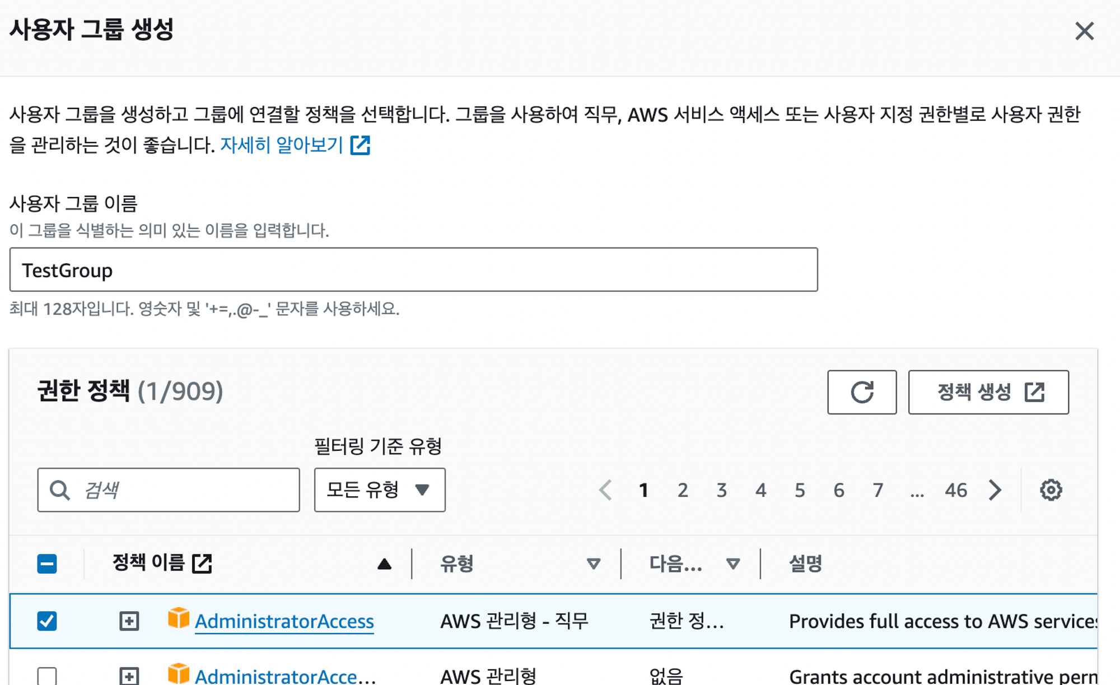Sort by 유형 column arrow
Image resolution: width=1120 pixels, height=685 pixels.
click(593, 563)
